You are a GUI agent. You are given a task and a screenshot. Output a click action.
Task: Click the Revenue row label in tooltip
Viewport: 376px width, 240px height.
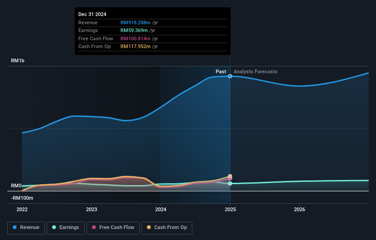pos(88,22)
